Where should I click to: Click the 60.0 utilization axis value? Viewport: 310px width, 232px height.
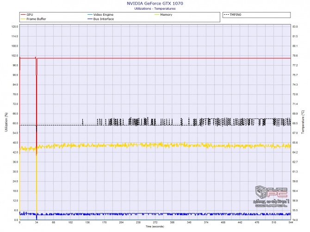click(x=15, y=123)
